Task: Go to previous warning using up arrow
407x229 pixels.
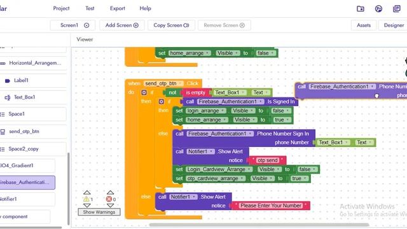Action: coord(86,192)
